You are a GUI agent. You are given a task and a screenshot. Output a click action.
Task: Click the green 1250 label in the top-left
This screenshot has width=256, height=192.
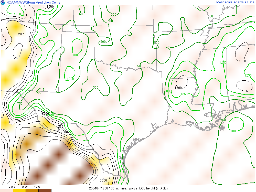(17, 14)
